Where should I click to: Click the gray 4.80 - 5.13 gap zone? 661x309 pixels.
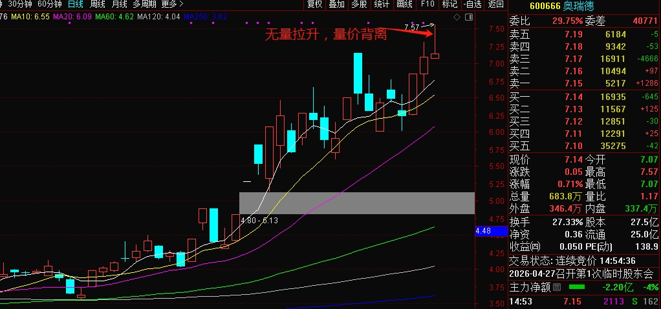point(356,203)
